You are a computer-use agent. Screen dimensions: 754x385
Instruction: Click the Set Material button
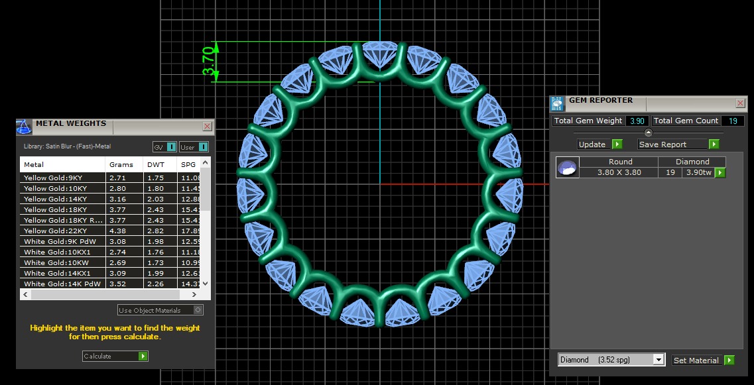[x=703, y=360]
